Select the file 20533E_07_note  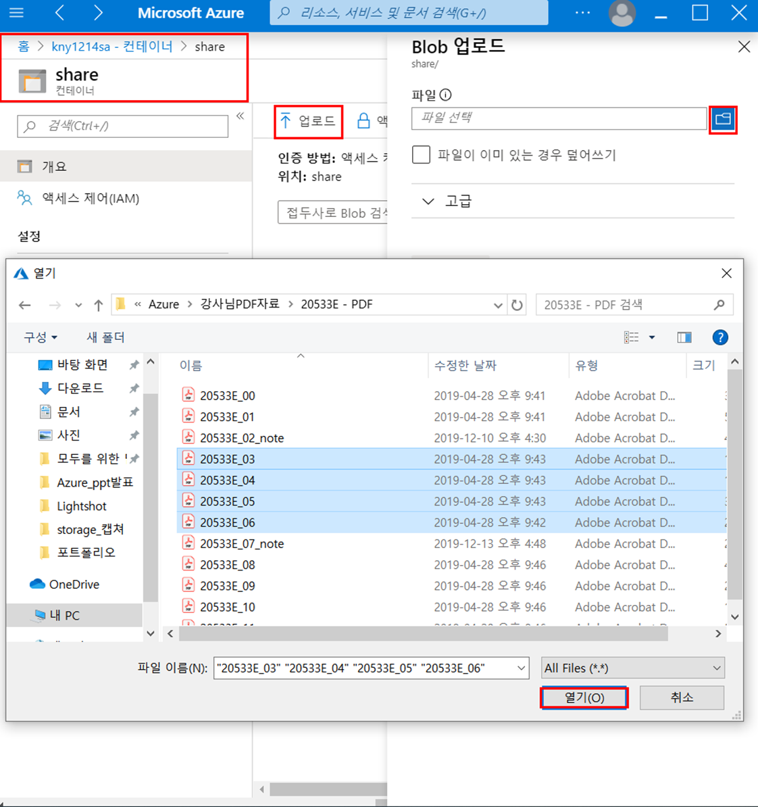click(242, 543)
